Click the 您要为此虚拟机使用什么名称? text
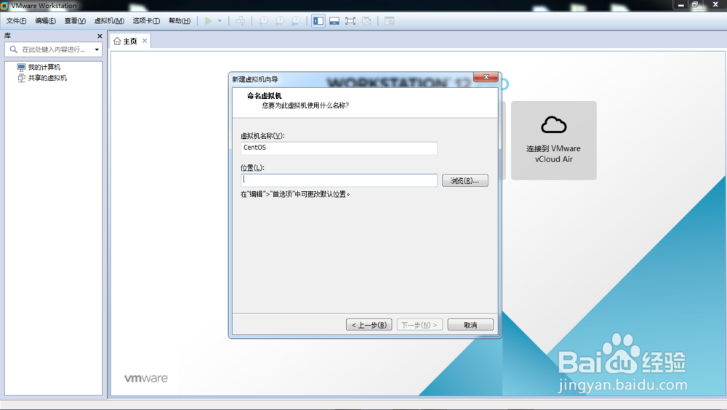 [305, 105]
